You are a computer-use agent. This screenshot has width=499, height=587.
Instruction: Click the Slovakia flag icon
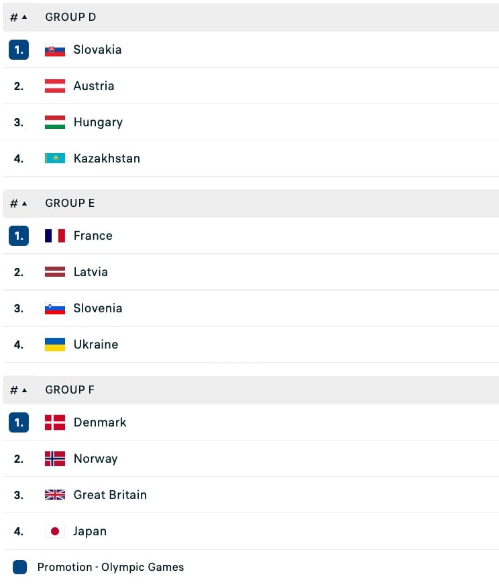pyautogui.click(x=55, y=50)
